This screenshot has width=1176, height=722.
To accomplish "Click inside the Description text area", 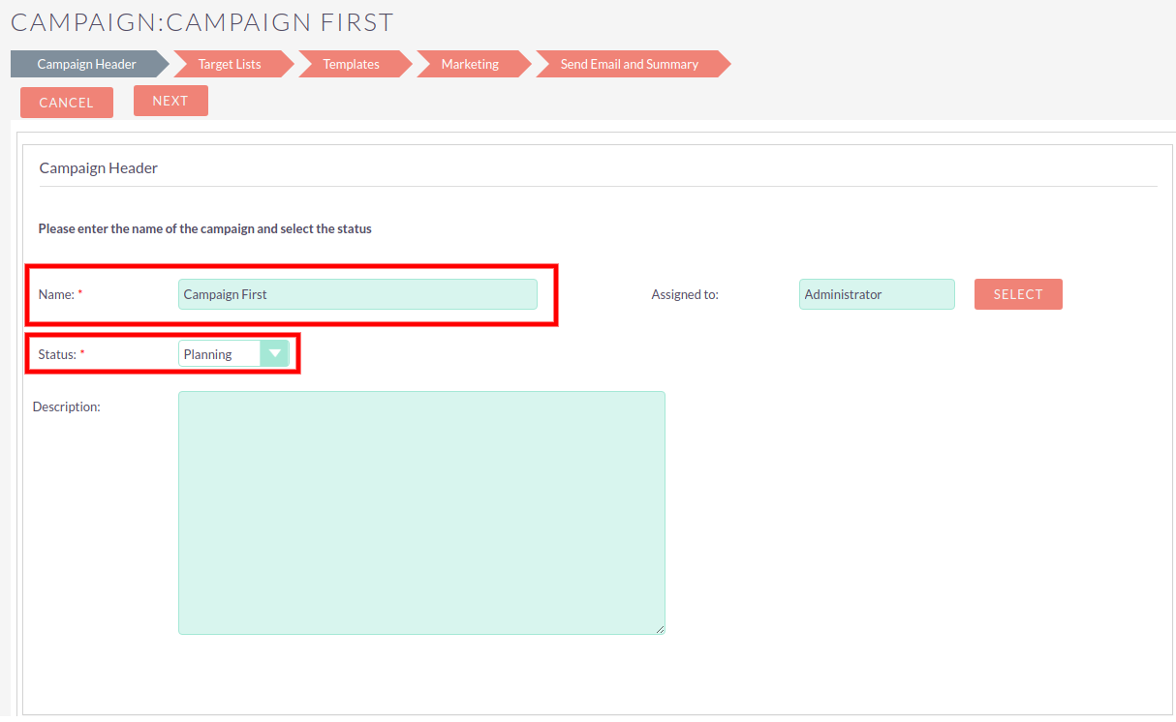I will pyautogui.click(x=421, y=513).
